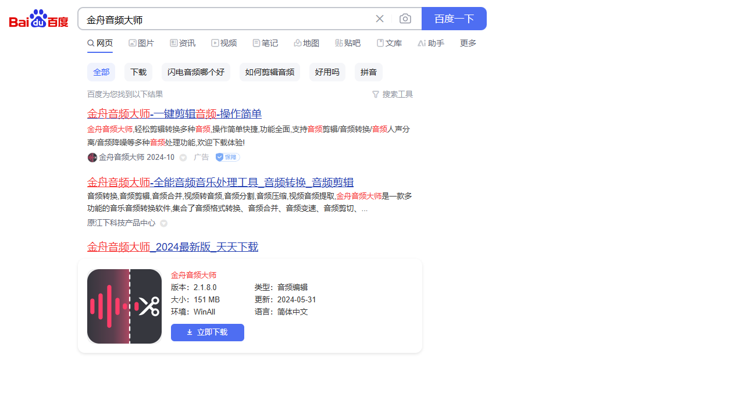The width and height of the screenshot is (756, 400).
Task: Click the 金舟音频大师 app icon thumbnail
Action: pos(124,306)
